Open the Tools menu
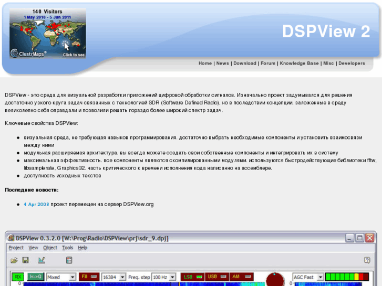Image resolution: width=382 pixels, height=286 pixels. coord(67,248)
